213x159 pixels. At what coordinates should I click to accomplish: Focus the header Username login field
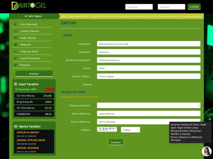point(139,7)
